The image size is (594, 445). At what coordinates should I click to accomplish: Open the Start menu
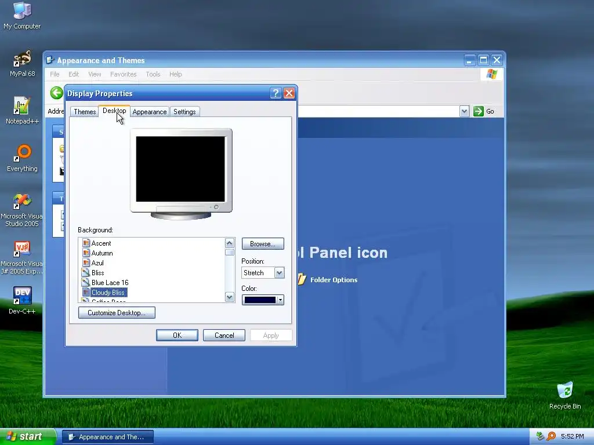(x=27, y=436)
